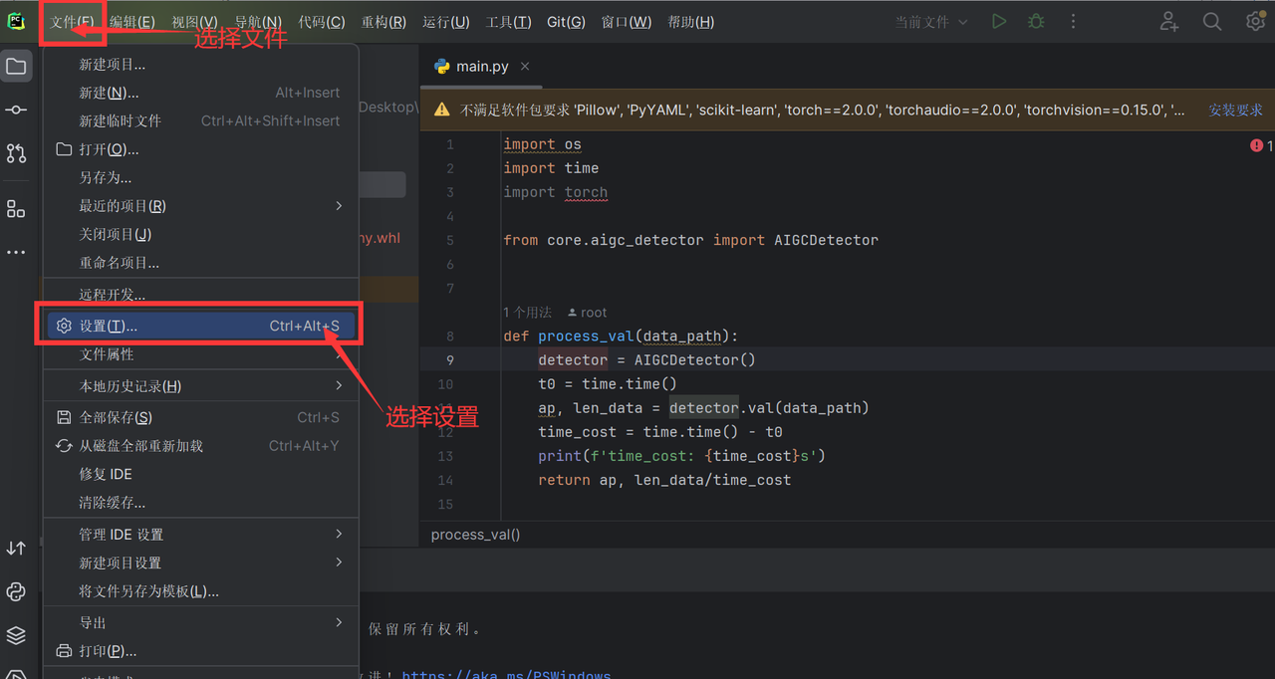Click the More tool windows ellipsis in sidebar
Screen dimensions: 1275x679
pos(16,253)
